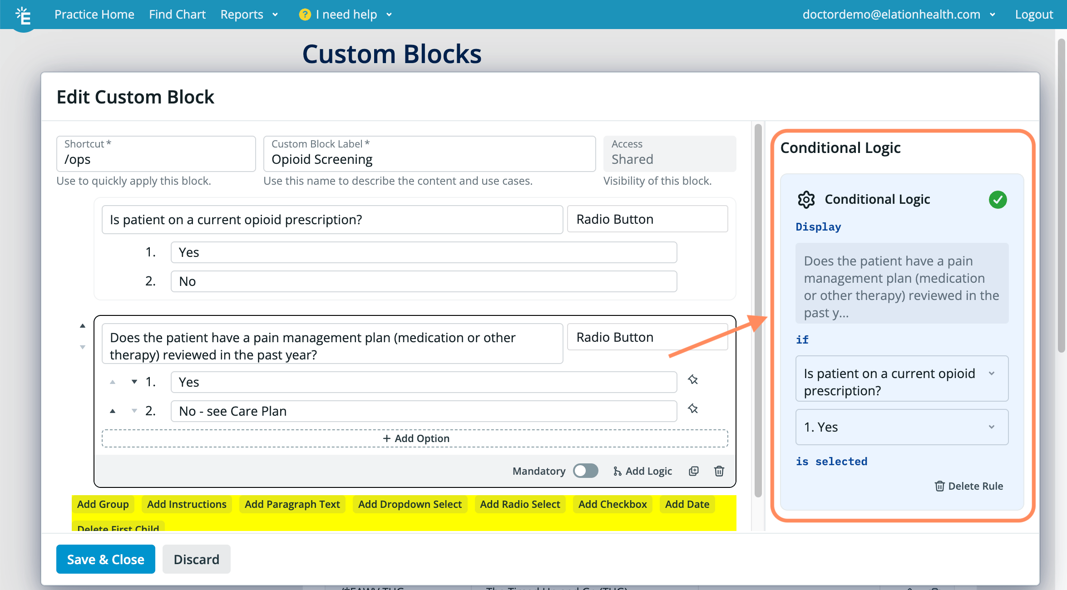This screenshot has height=590, width=1067.
Task: Click the Access Shared field
Action: [670, 154]
